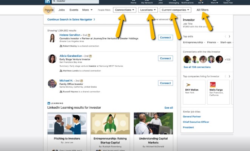Click Continue Search in Sales Navigator
Image resolution: width=250 pixels, height=151 pixels.
coord(71,19)
